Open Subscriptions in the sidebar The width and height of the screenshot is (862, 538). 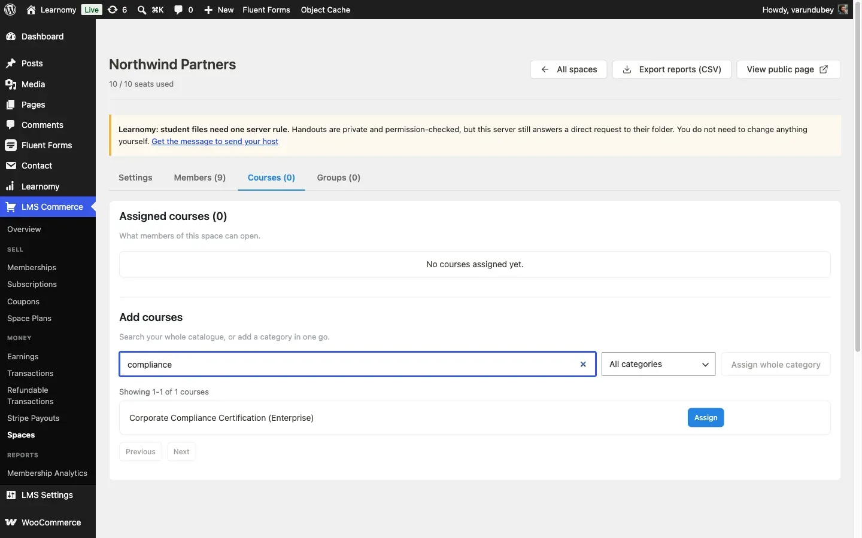pyautogui.click(x=32, y=284)
